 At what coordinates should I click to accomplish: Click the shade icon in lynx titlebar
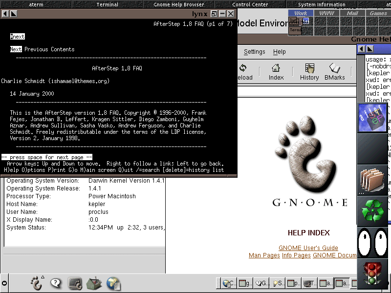214,14
